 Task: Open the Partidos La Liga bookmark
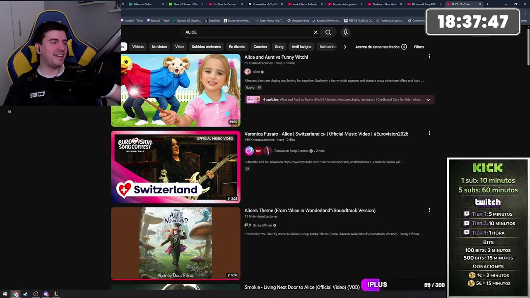point(390,21)
